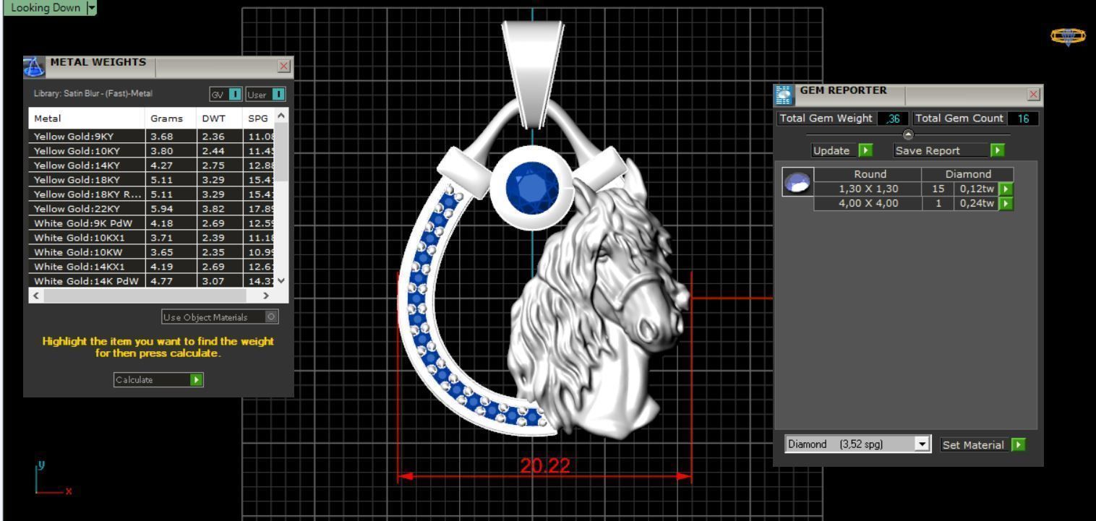Click the Save Report button
Image resolution: width=1096 pixels, height=521 pixels.
(x=950, y=150)
